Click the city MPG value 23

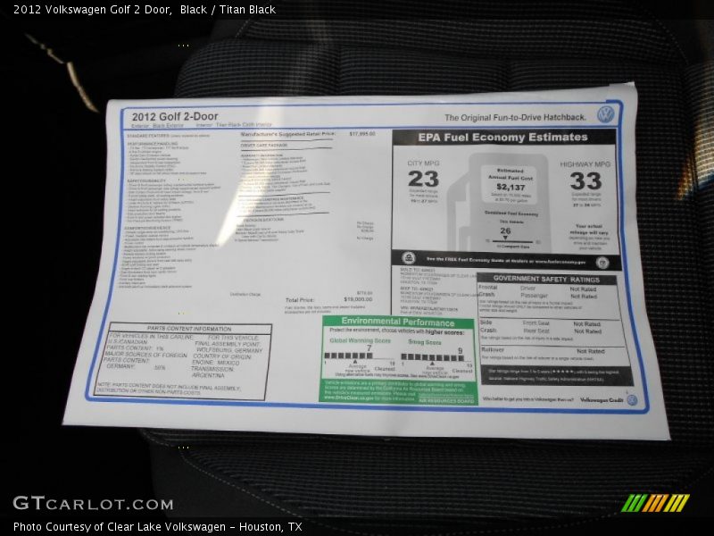pos(423,179)
